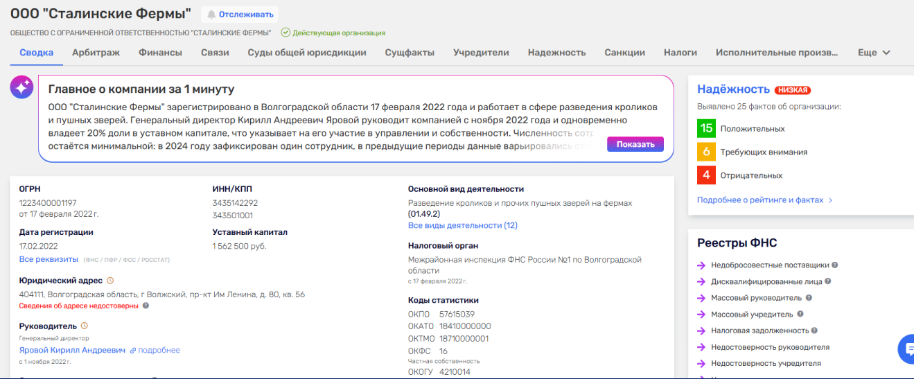914x379 pixels.
Task: Open director Яровой Кирилл Андреевич profile
Action: tap(72, 351)
